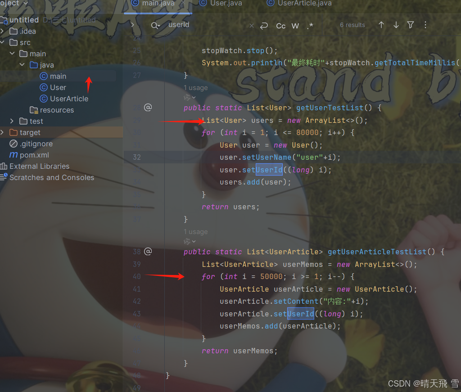Click the setUserName call on line 32
The width and height of the screenshot is (461, 392).
[267, 157]
